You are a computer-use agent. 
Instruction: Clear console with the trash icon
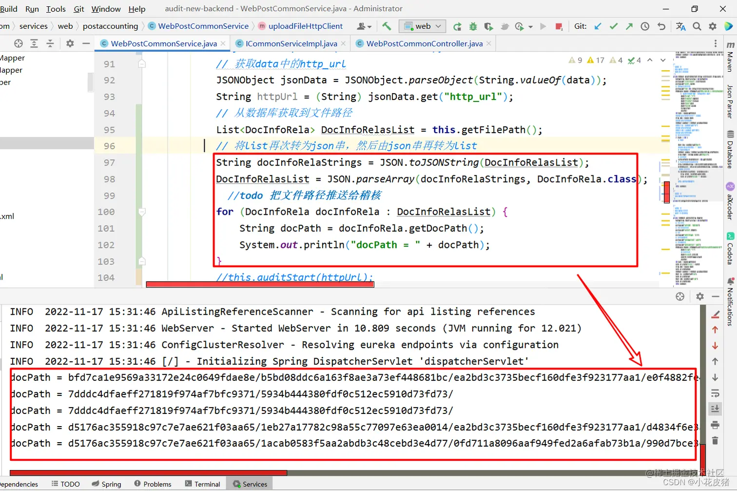click(715, 441)
